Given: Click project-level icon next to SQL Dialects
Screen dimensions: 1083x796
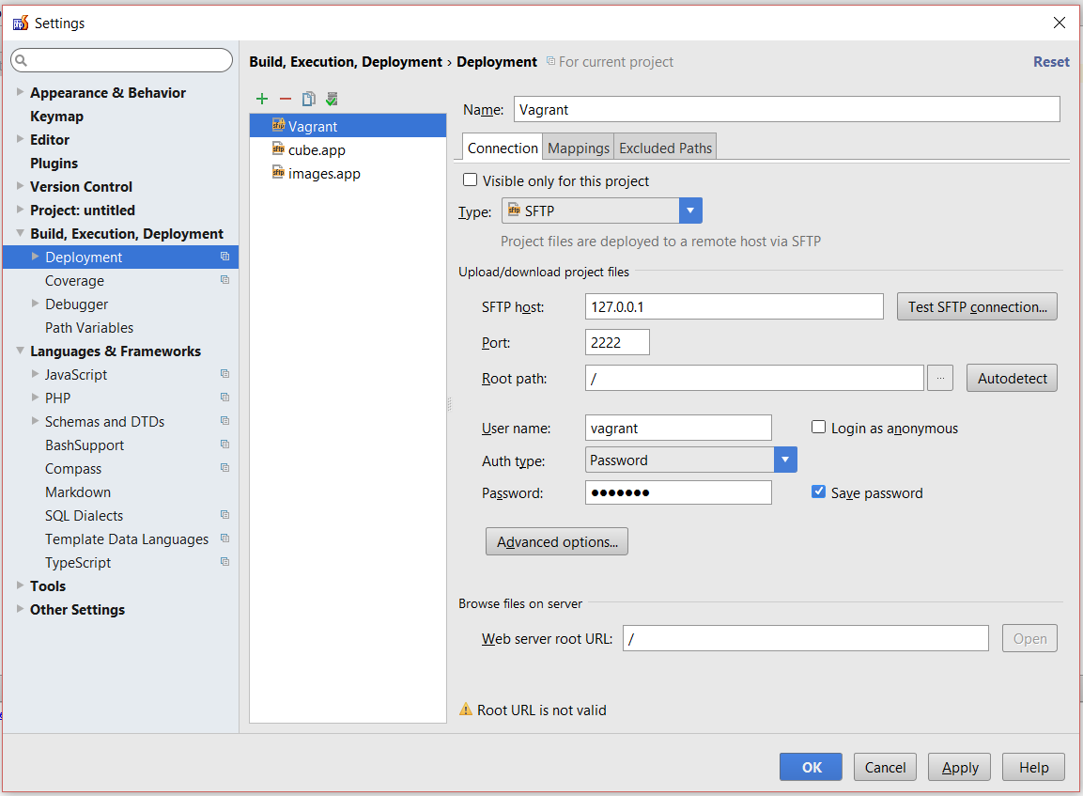Looking at the screenshot, I should tap(224, 515).
